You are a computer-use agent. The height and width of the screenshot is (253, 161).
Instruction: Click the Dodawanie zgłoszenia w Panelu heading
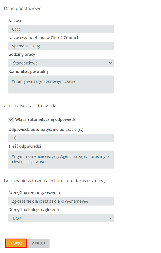[x=55, y=181]
